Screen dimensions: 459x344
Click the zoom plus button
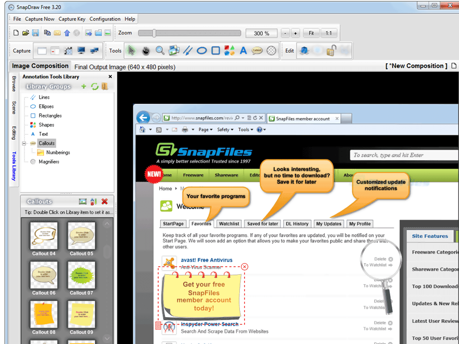[x=296, y=33]
